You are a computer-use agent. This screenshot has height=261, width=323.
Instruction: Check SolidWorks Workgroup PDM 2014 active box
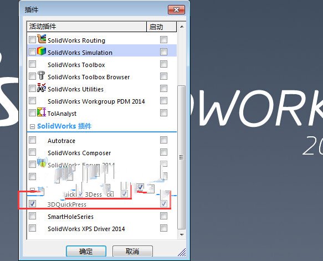click(x=32, y=100)
